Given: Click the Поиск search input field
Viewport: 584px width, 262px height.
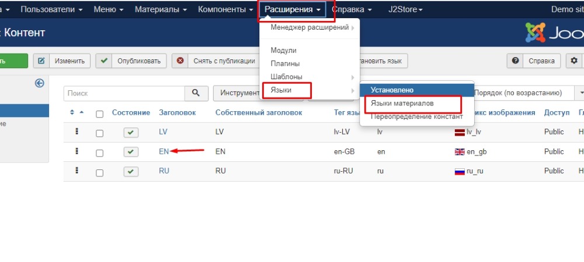Looking at the screenshot, I should point(124,93).
